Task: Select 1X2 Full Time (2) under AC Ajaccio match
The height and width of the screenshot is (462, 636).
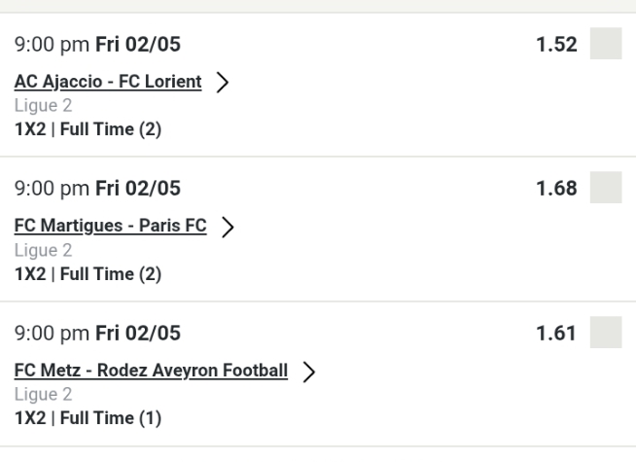Action: click(88, 129)
